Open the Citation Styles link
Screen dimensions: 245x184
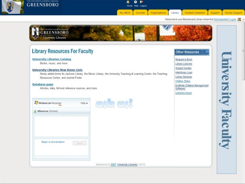tap(183, 81)
